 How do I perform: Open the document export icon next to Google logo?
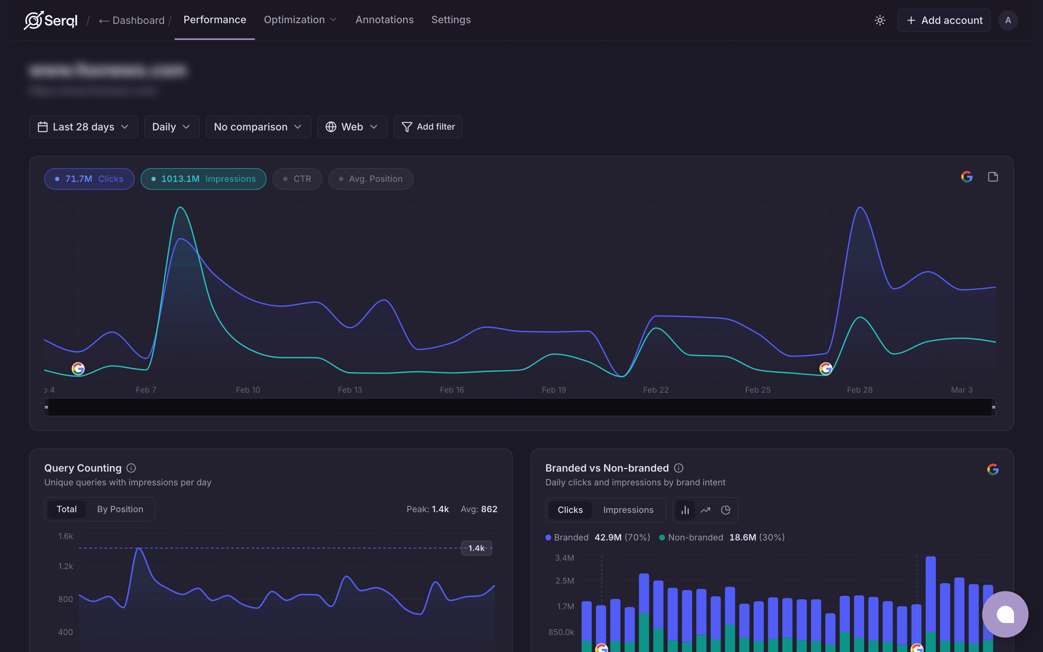[993, 176]
